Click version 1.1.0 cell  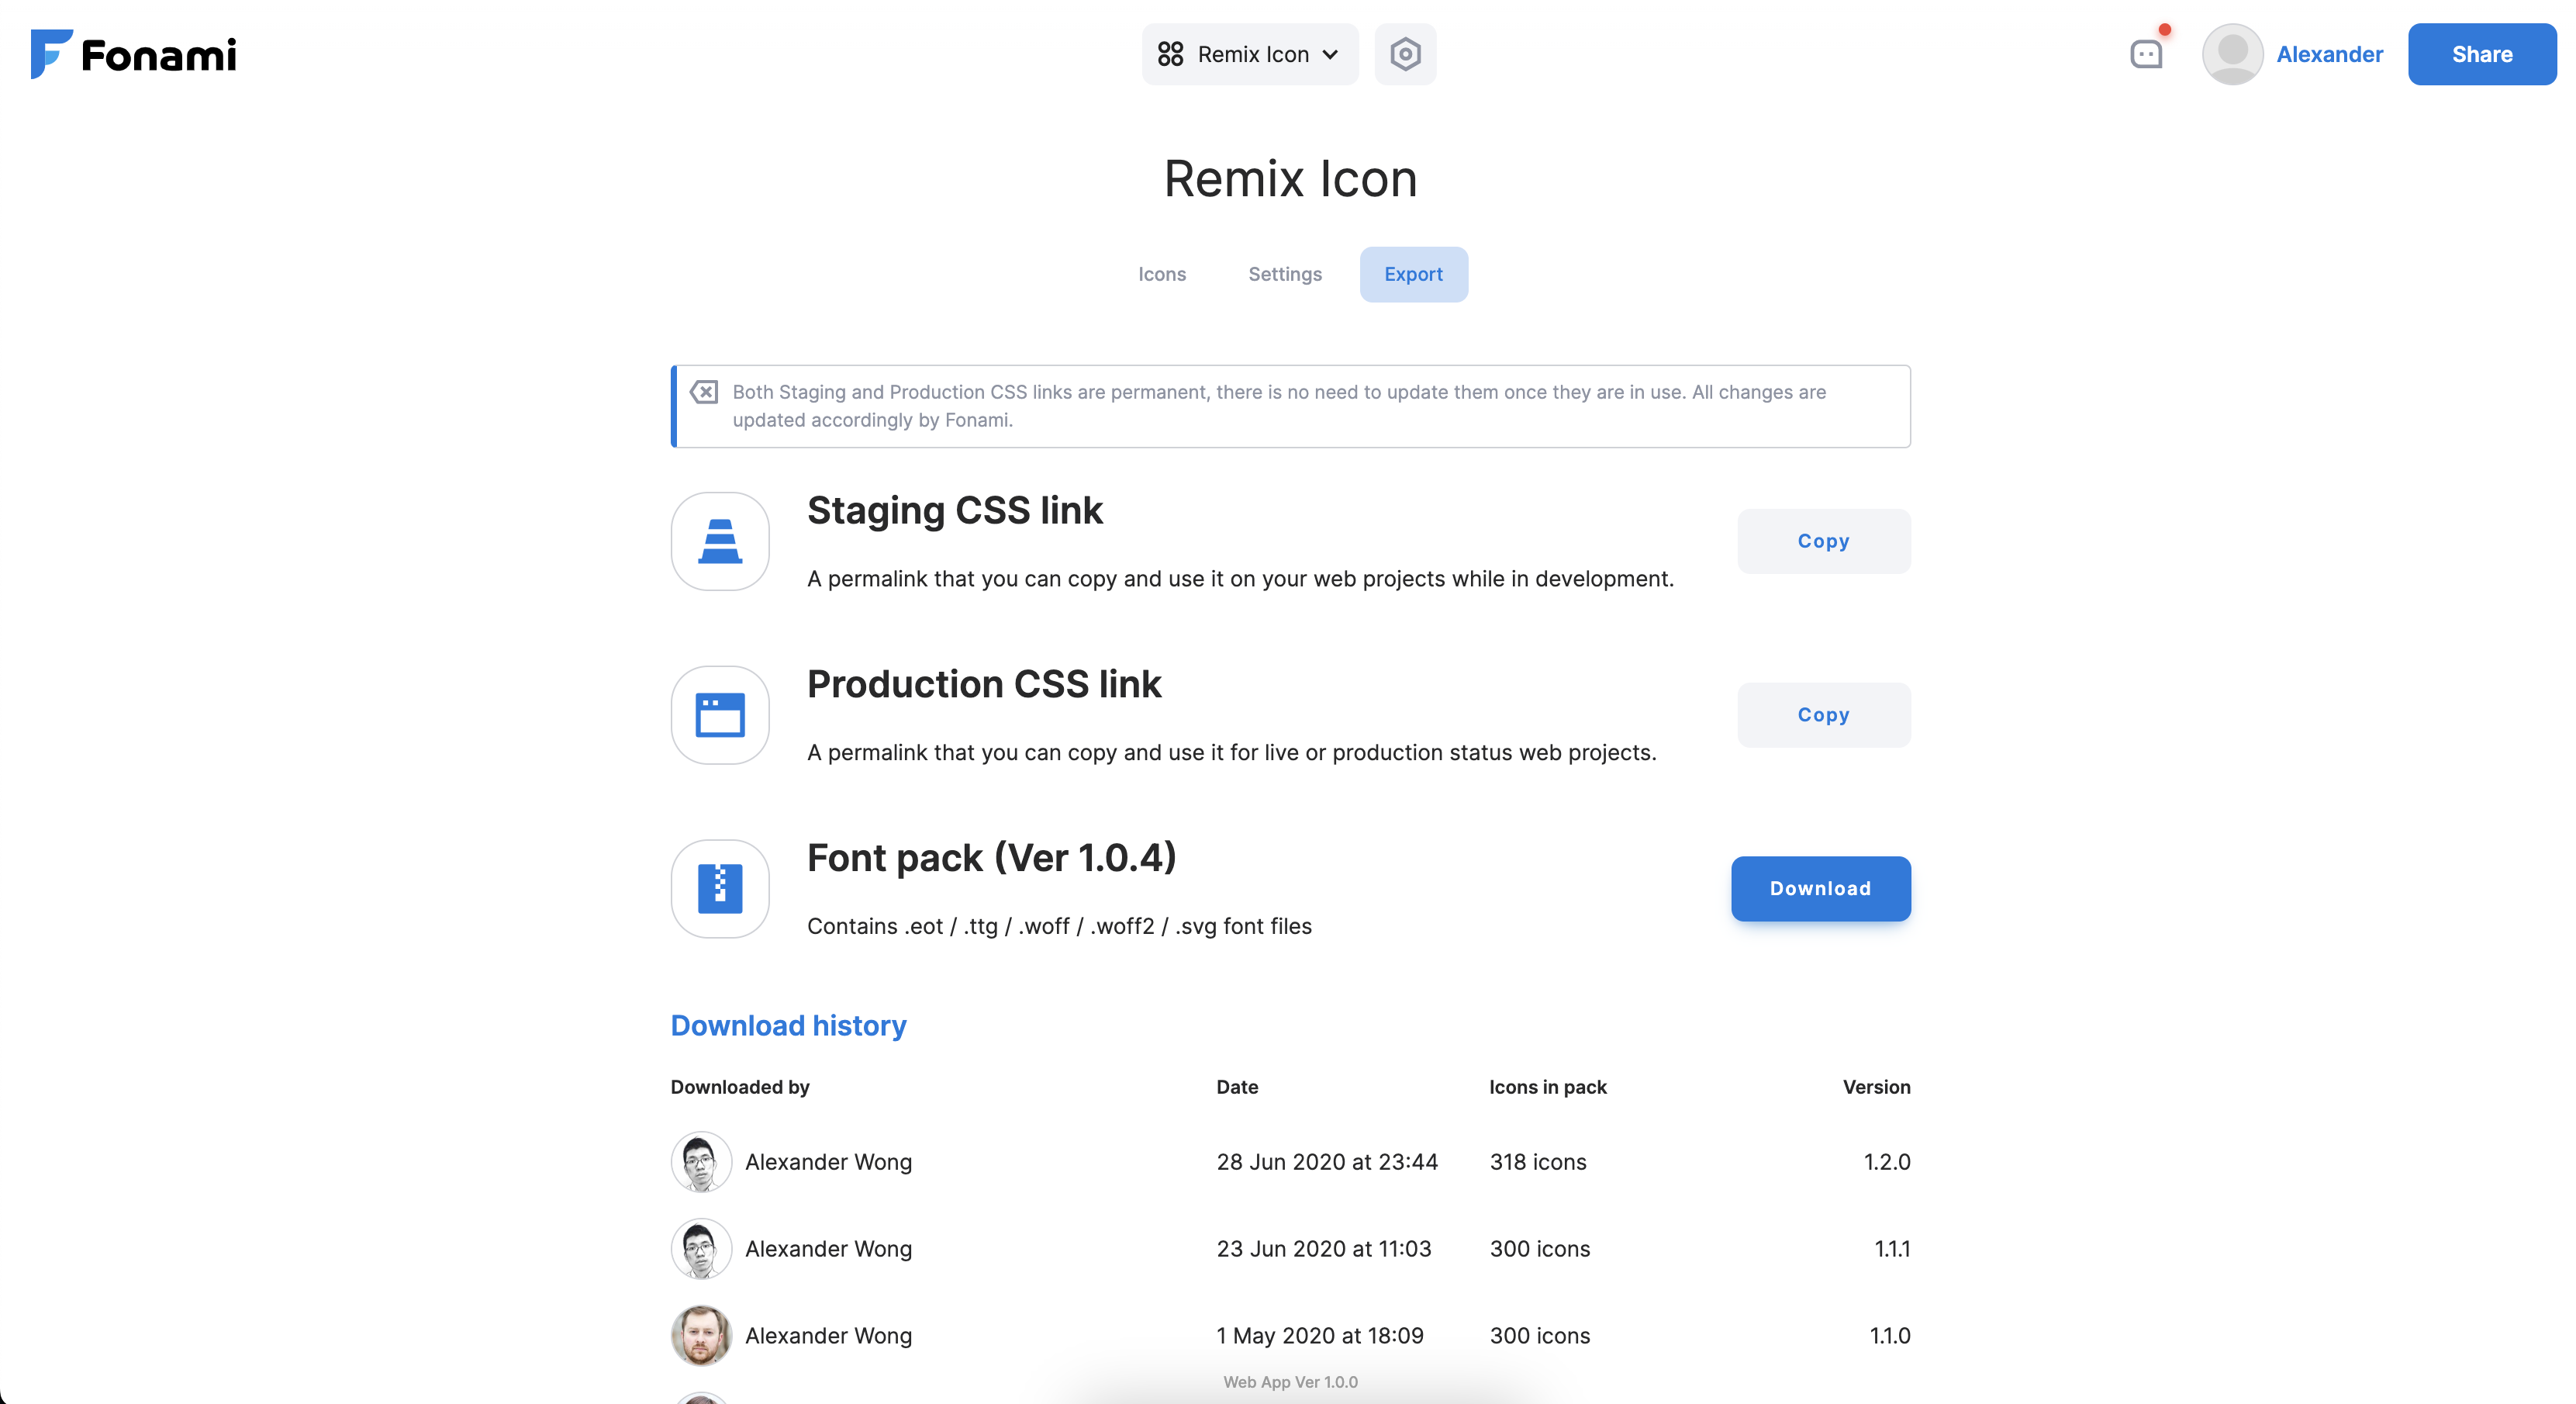click(1890, 1335)
